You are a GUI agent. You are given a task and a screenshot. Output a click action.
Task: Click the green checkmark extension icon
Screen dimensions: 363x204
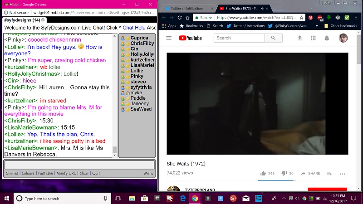click(347, 18)
